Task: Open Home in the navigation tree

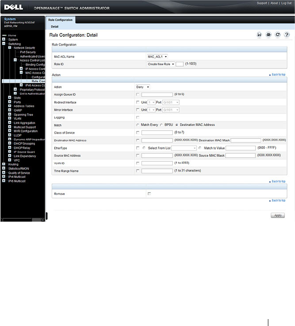Action: click(12, 35)
